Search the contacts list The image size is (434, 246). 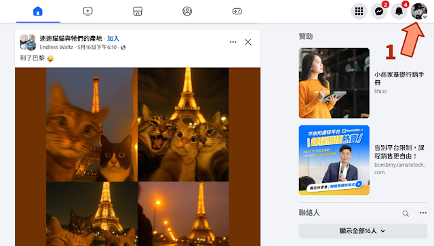[406, 213]
